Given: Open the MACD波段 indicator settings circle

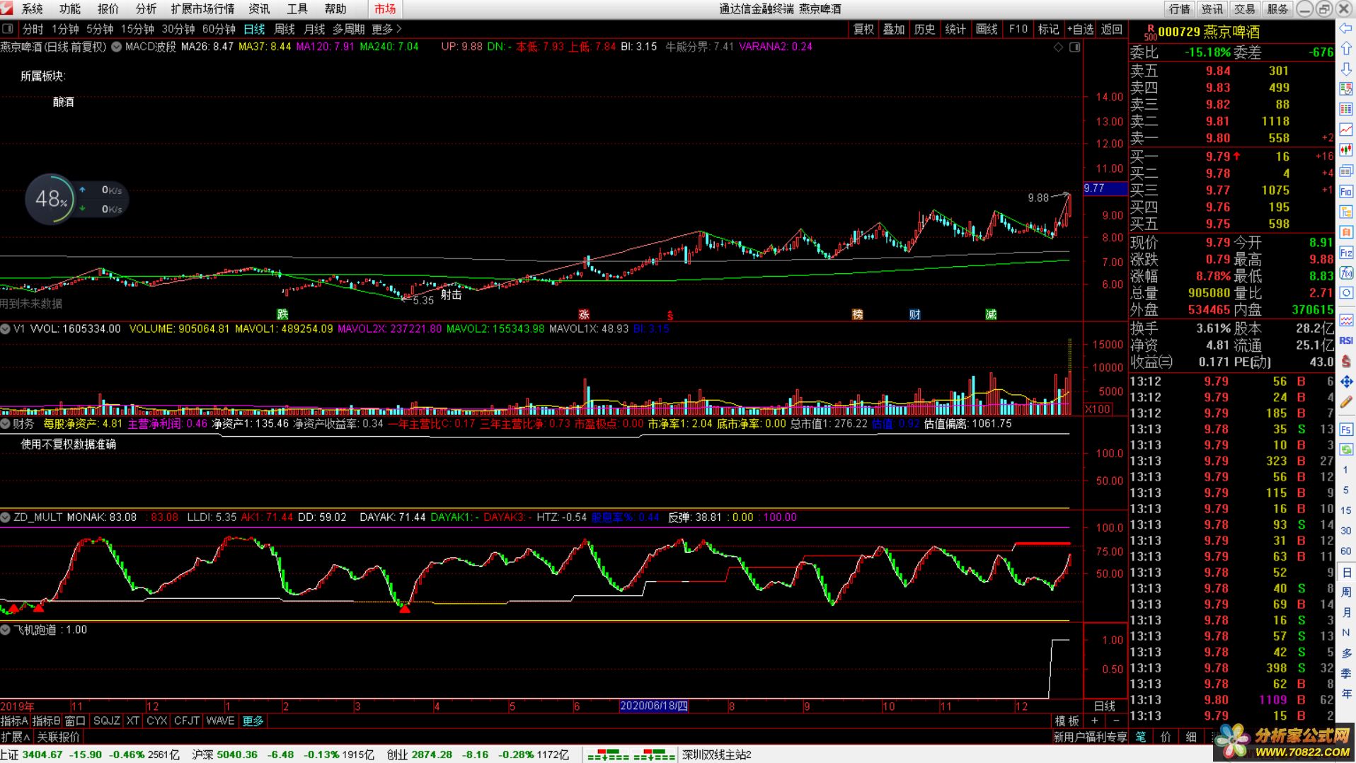Looking at the screenshot, I should (116, 47).
